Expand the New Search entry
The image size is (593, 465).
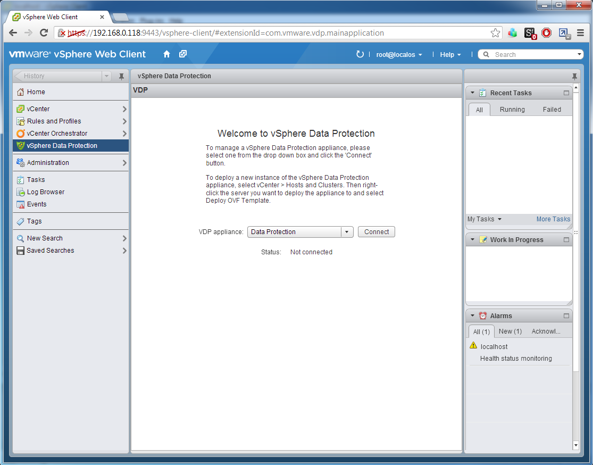click(124, 238)
